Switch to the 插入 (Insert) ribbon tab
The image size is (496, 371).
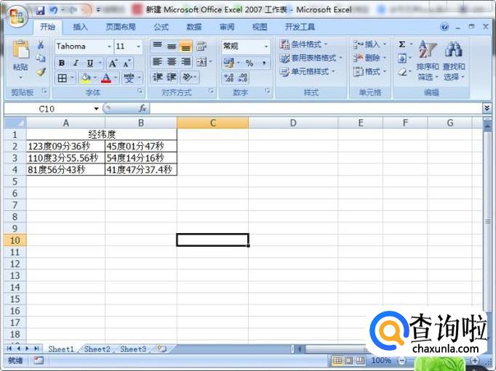point(80,27)
